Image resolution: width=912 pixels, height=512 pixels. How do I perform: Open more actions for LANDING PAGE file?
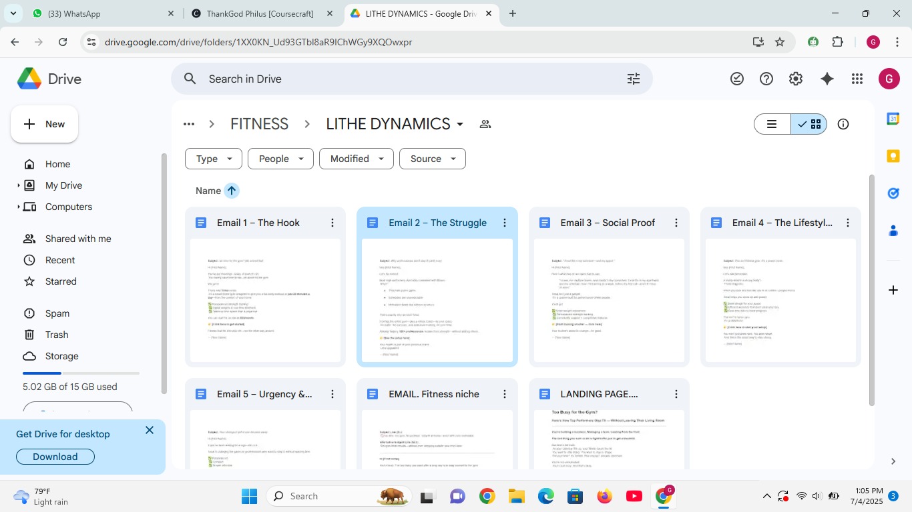coord(676,394)
